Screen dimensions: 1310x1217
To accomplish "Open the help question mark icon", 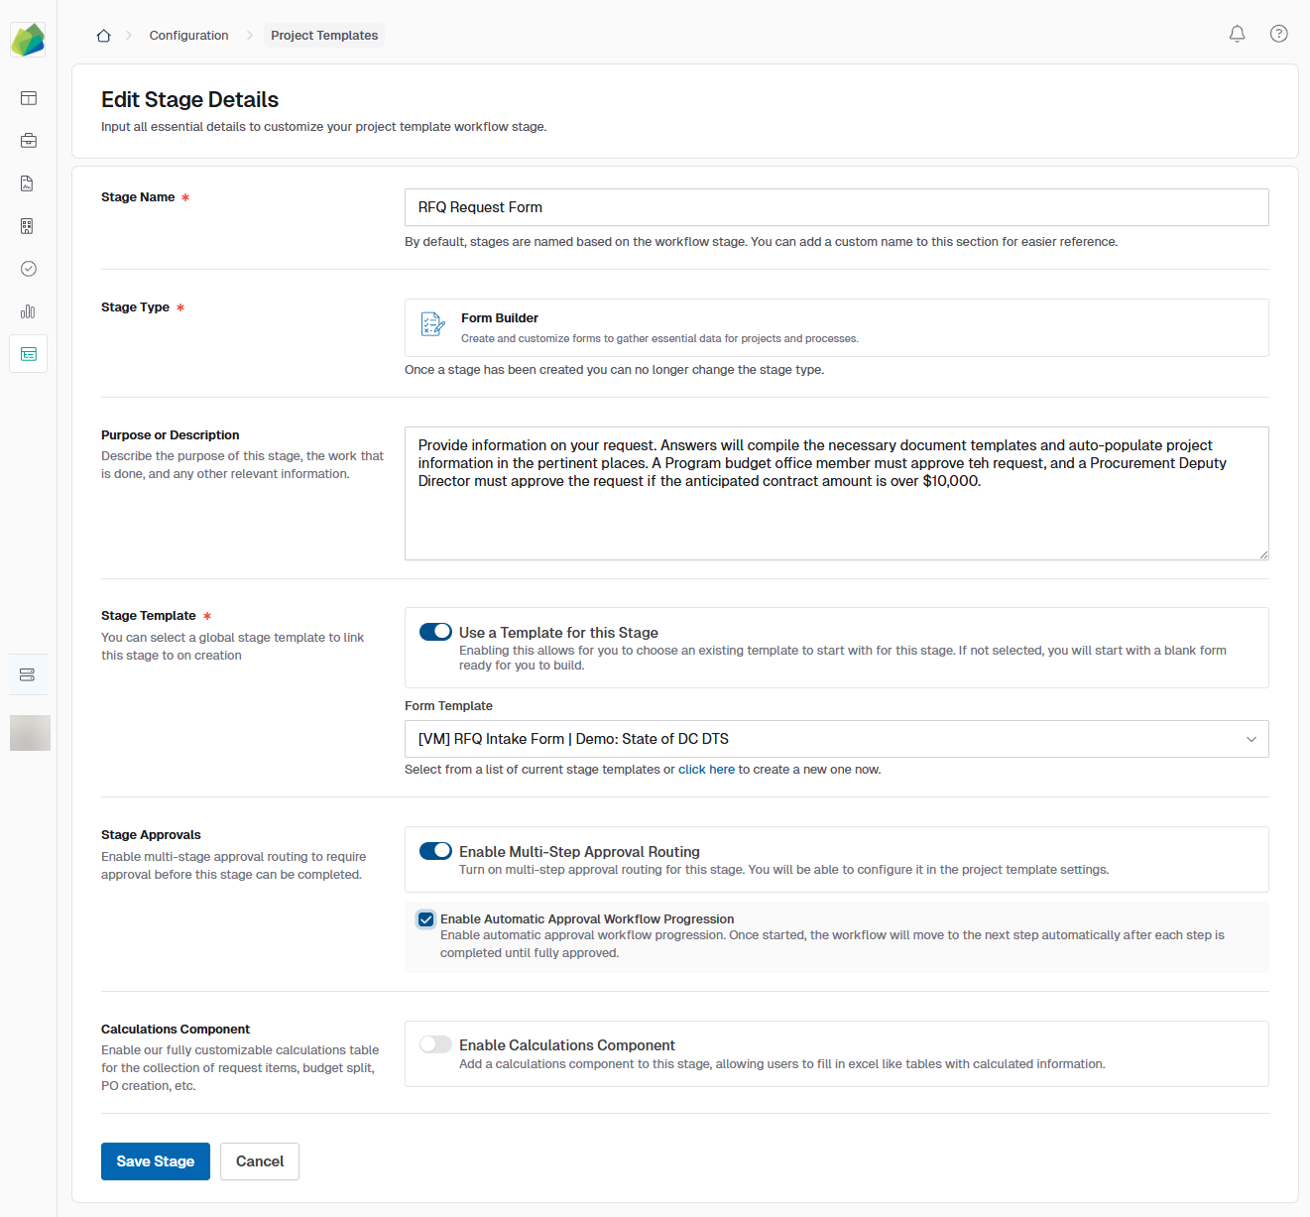I will pyautogui.click(x=1278, y=34).
